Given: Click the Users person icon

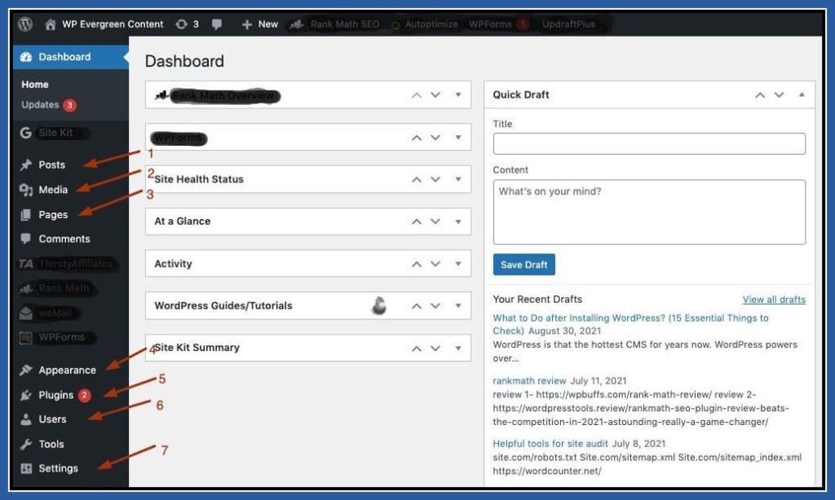Looking at the screenshot, I should click(x=25, y=419).
